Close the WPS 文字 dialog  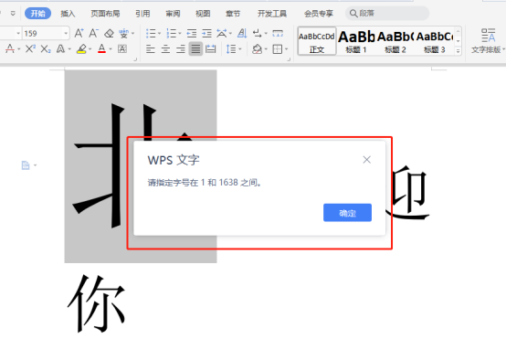click(x=366, y=160)
